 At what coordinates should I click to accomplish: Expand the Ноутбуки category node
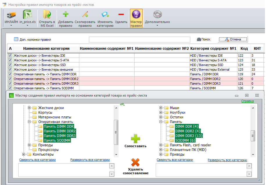pos(161,113)
